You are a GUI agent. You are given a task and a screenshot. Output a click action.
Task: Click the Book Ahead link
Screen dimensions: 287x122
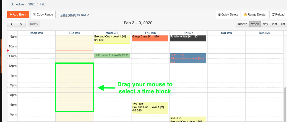point(69,15)
